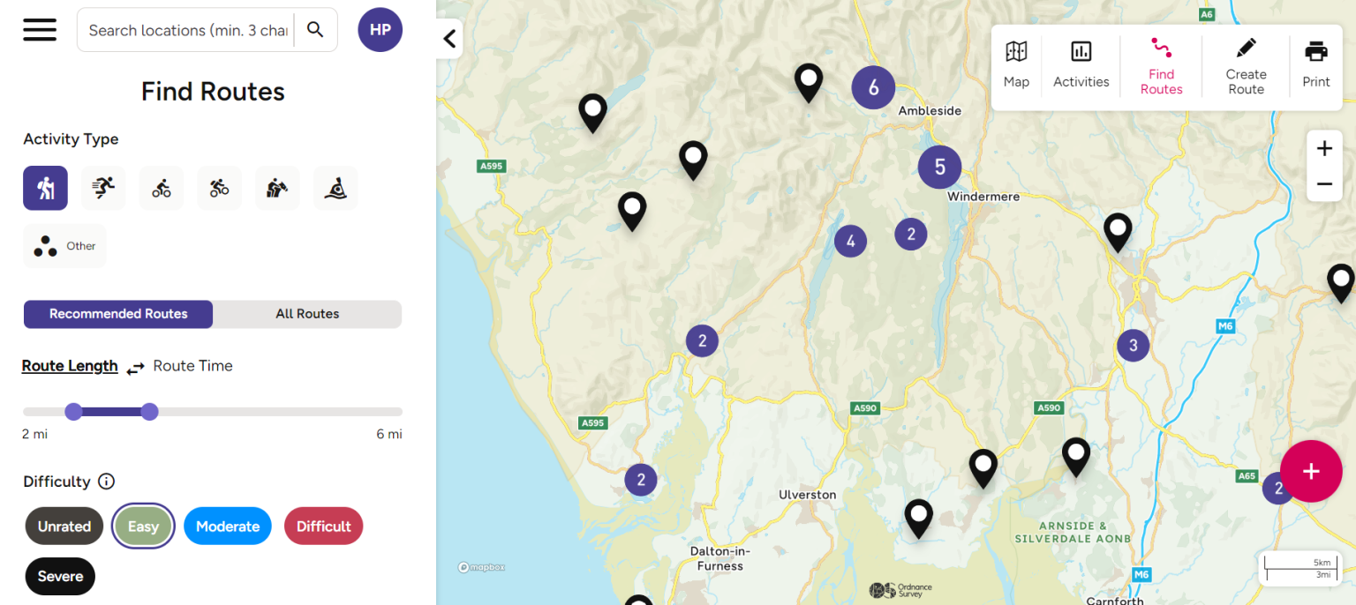Select the kayaking paddle activity icon
The height and width of the screenshot is (605, 1356).
click(x=335, y=188)
